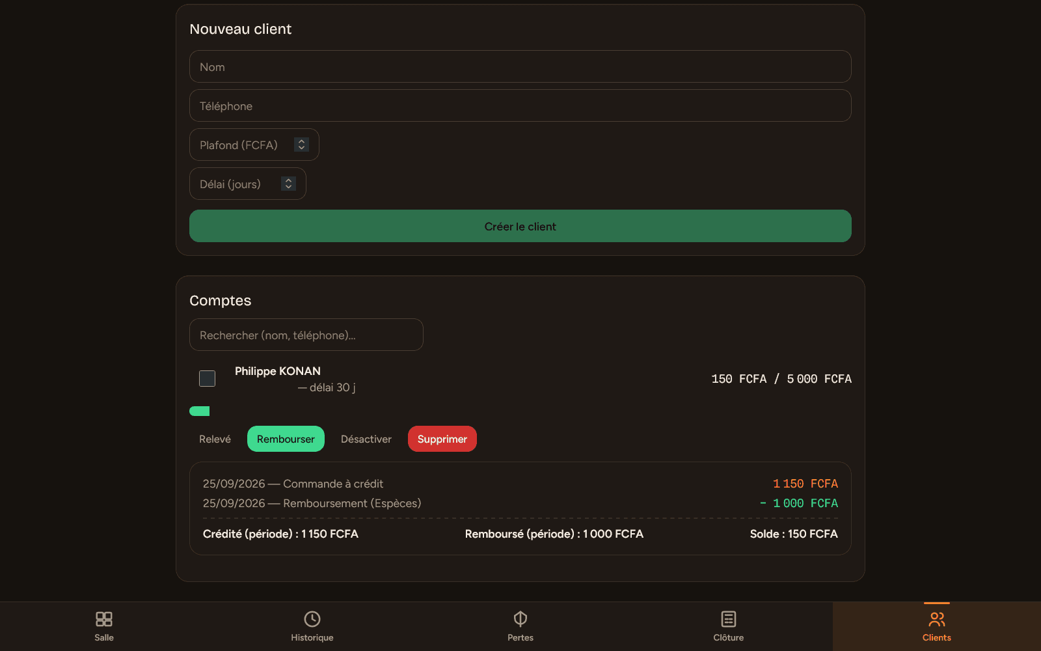Viewport: 1041px width, 651px height.
Task: Click the Supprimer button
Action: coord(442,439)
